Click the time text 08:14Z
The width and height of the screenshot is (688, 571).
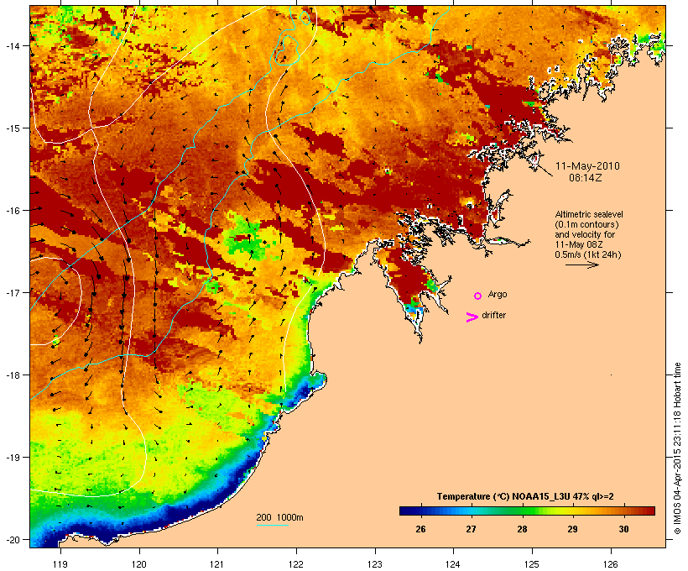[586, 178]
